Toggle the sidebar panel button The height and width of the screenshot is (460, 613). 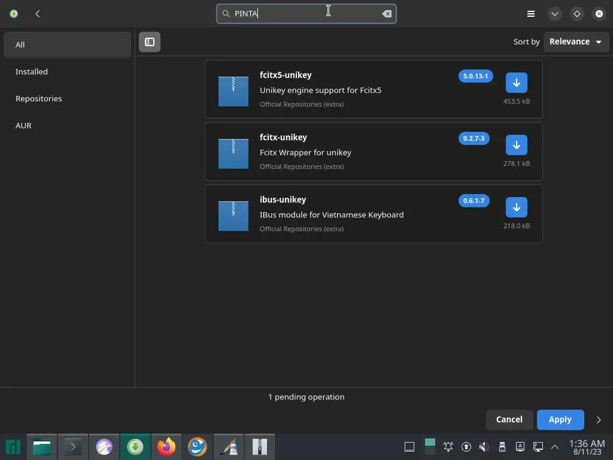pos(149,42)
